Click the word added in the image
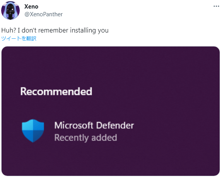 104,137
